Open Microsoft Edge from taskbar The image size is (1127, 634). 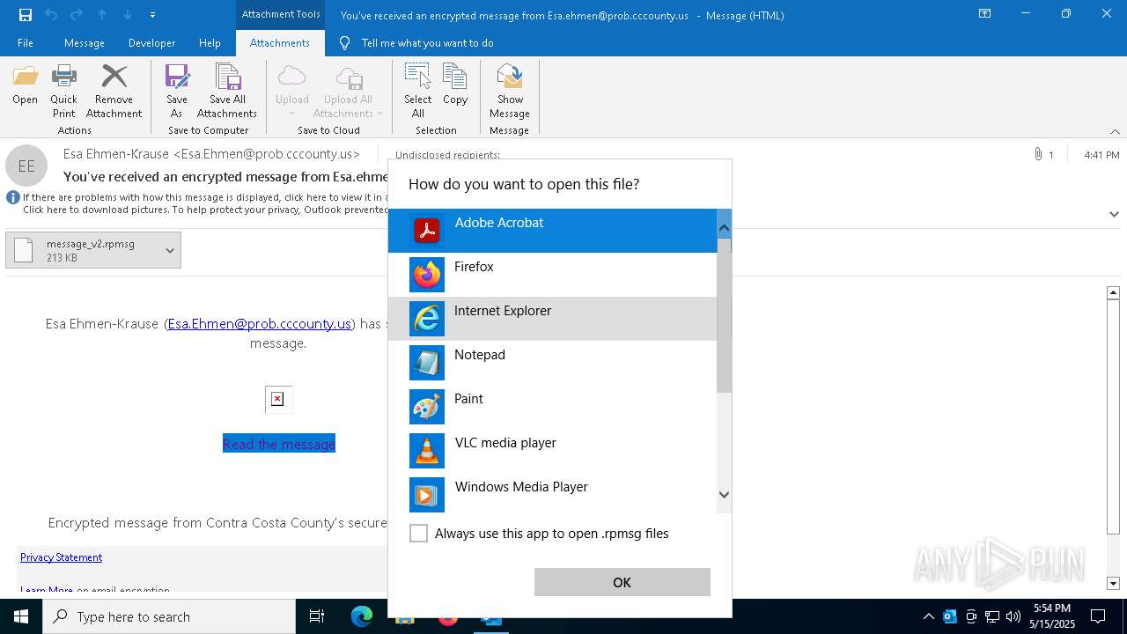362,616
